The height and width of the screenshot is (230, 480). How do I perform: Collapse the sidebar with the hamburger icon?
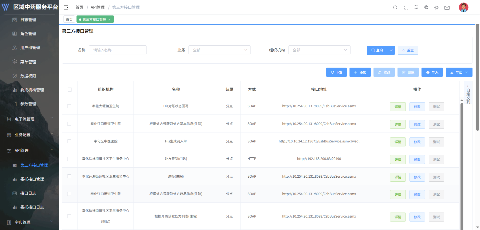66,7
